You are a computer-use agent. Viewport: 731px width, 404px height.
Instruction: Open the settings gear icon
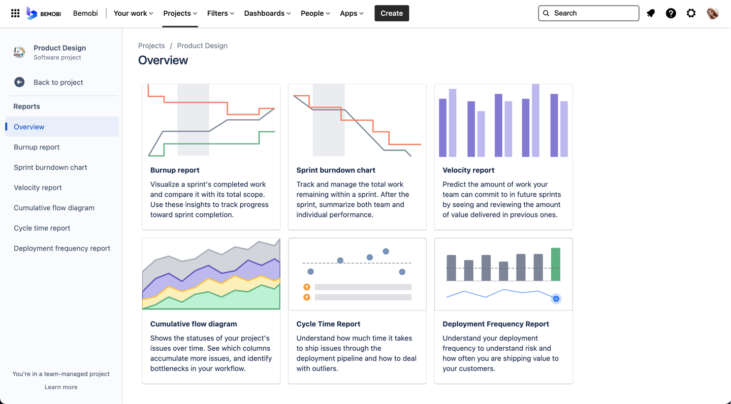coord(691,13)
